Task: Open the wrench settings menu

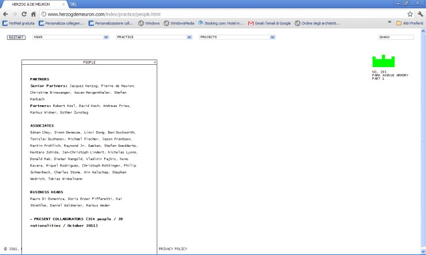Action: 420,13
